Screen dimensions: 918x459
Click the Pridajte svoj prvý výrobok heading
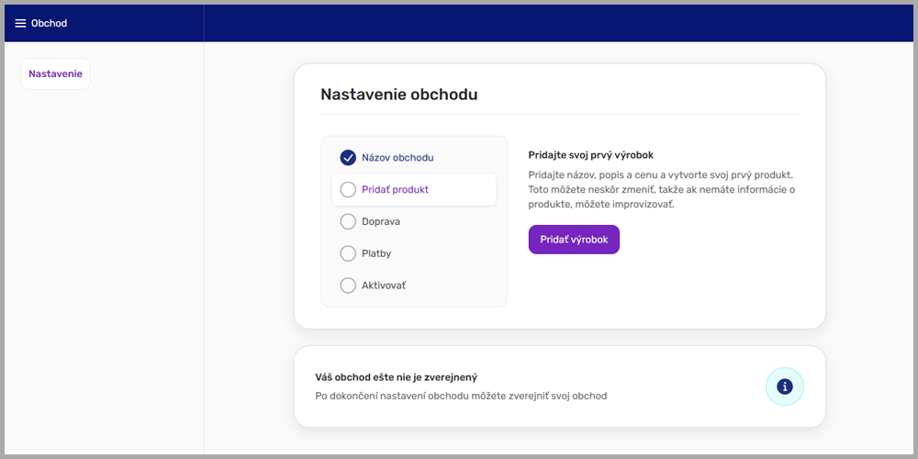590,155
